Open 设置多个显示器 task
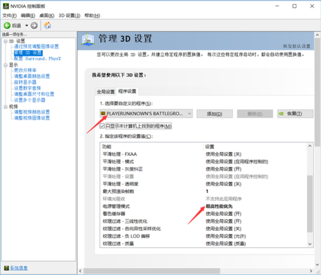Image resolution: width=321 pixels, height=275 pixels. (29, 100)
